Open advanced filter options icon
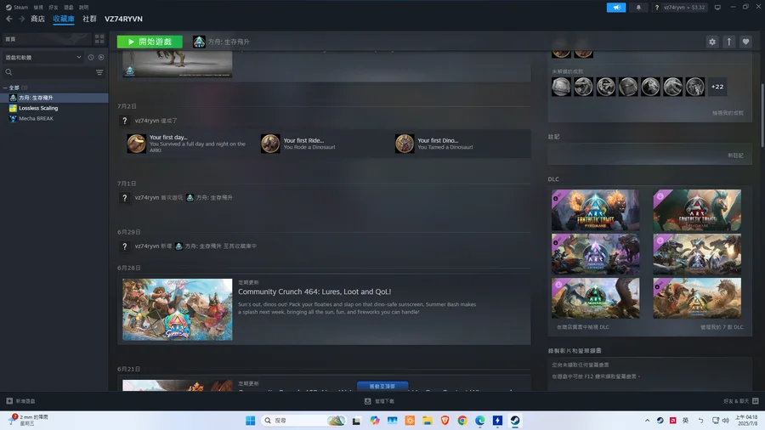The image size is (765, 430). 99,72
